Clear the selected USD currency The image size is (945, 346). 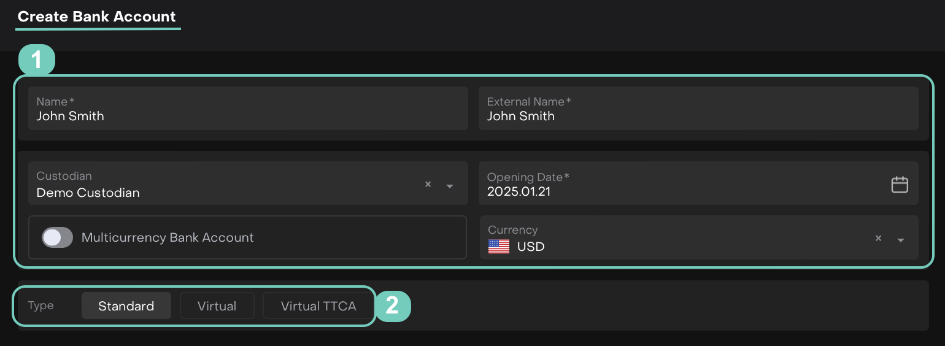[x=878, y=239]
